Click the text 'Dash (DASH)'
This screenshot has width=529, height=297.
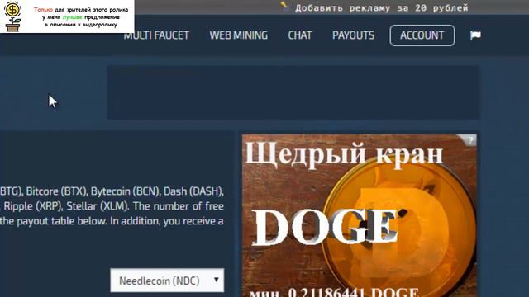193,191
